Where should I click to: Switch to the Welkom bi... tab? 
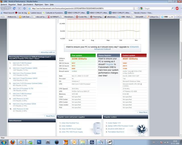point(11,17)
